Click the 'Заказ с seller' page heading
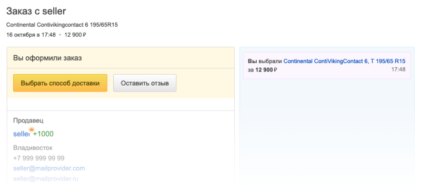Image resolution: width=421 pixels, height=192 pixels. [36, 11]
